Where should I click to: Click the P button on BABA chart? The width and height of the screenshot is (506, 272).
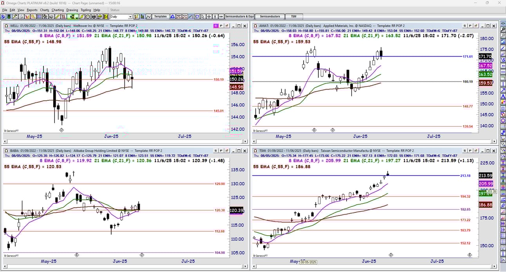[x=221, y=151]
